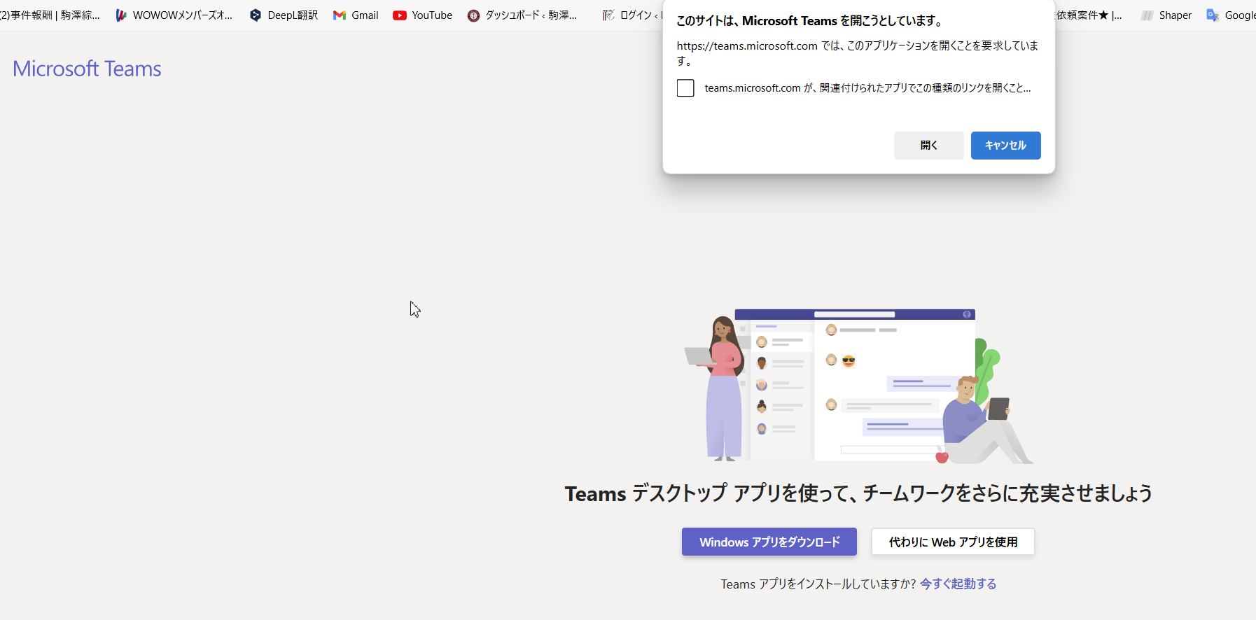Click the dialog title about opening Microsoft Teams
Image resolution: width=1256 pixels, height=620 pixels.
pos(809,21)
